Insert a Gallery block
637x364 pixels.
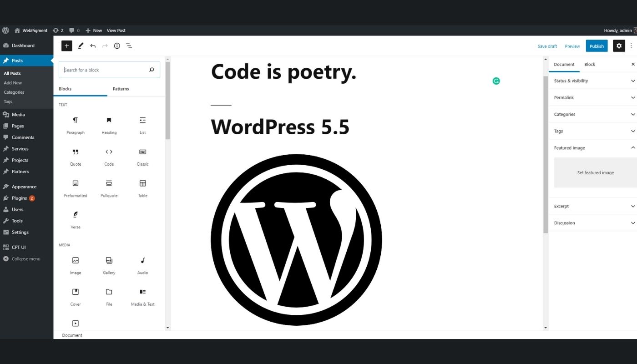(109, 265)
